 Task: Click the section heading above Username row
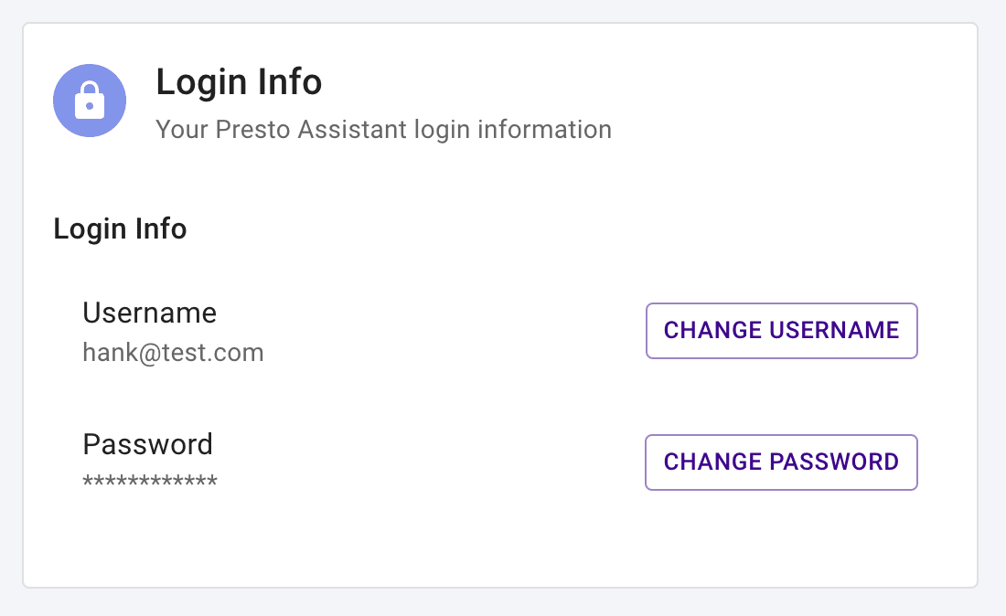point(120,228)
